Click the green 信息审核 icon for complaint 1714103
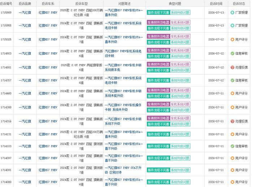253x187 pixels. 232,146
